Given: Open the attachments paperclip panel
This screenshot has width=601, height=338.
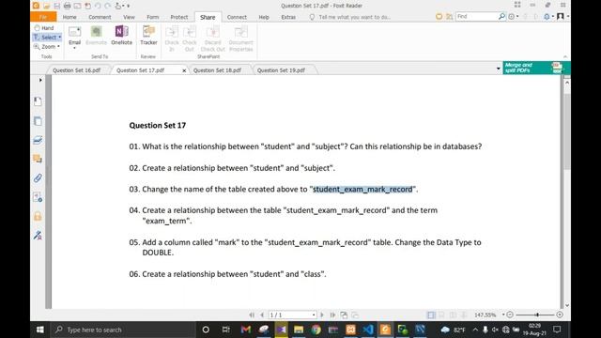Looking at the screenshot, I should click(x=38, y=177).
